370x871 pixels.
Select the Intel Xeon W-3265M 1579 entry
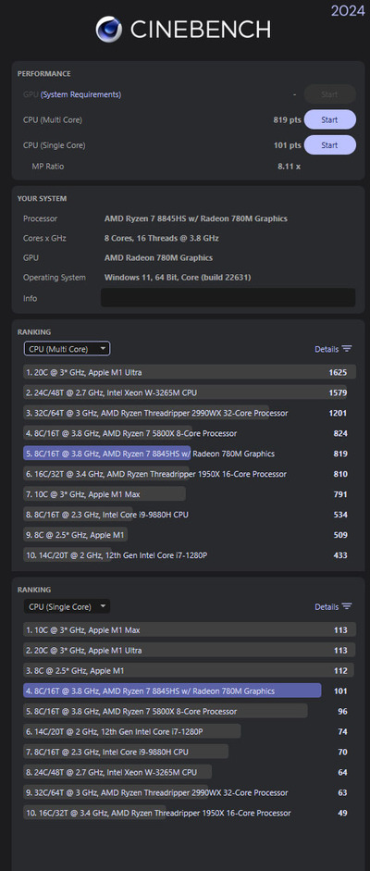pos(190,392)
